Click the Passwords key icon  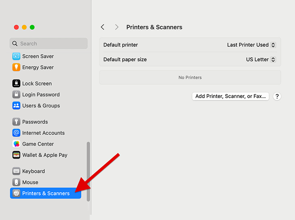pos(16,122)
